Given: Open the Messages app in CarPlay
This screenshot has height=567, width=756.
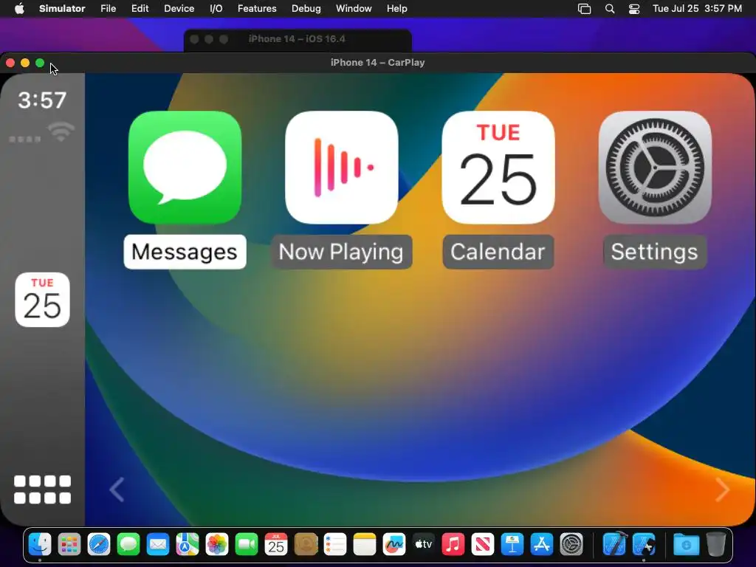Looking at the screenshot, I should pos(185,168).
